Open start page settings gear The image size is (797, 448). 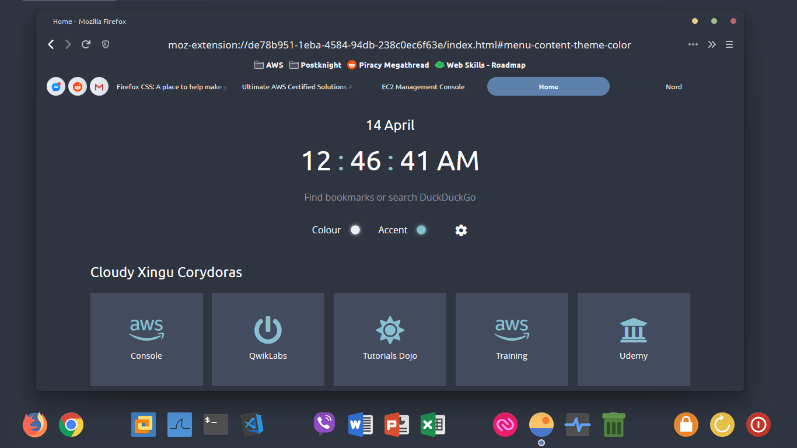(x=461, y=230)
